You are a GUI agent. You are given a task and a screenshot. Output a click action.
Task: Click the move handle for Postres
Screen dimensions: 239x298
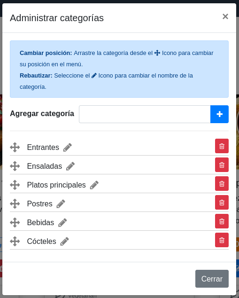(15, 204)
